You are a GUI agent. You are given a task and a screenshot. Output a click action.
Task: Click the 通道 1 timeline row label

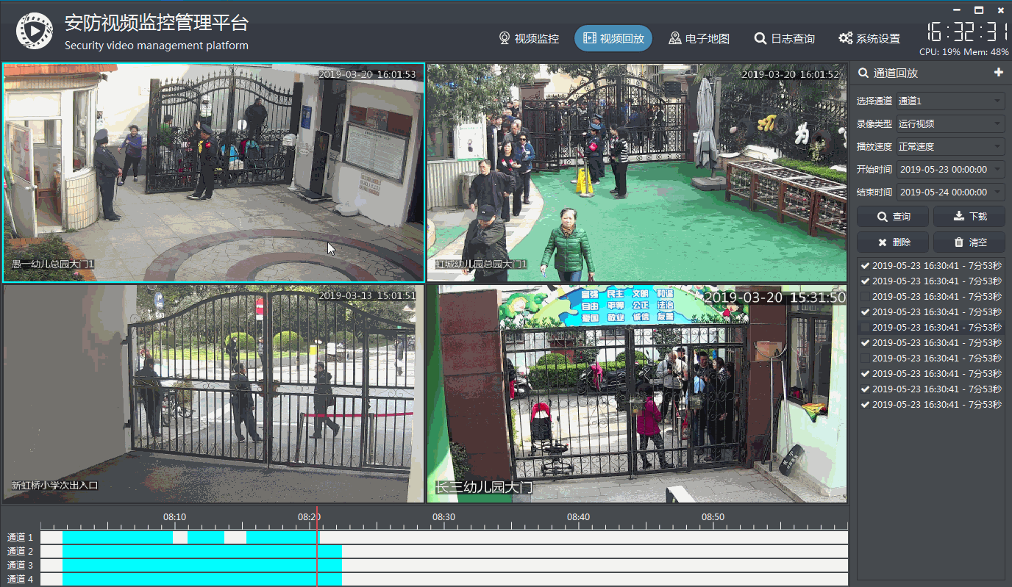pyautogui.click(x=21, y=538)
